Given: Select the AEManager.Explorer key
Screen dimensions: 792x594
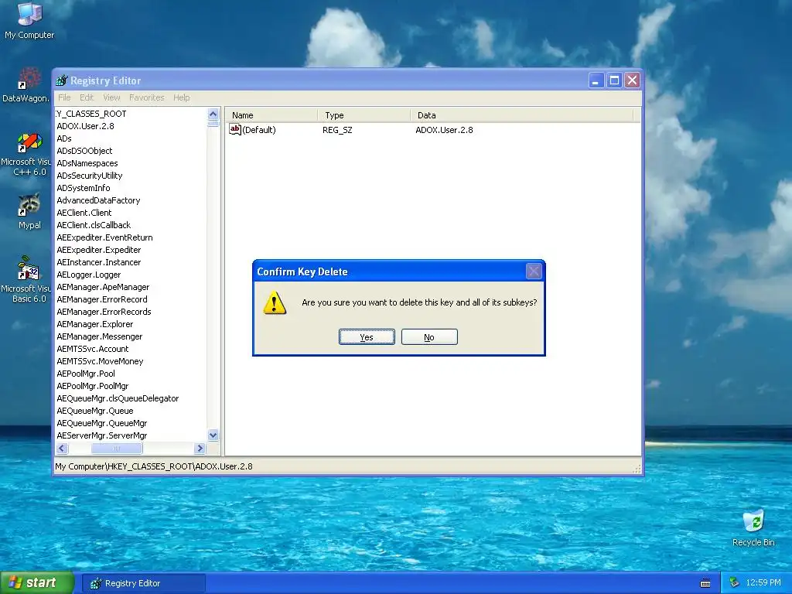Looking at the screenshot, I should (x=95, y=324).
